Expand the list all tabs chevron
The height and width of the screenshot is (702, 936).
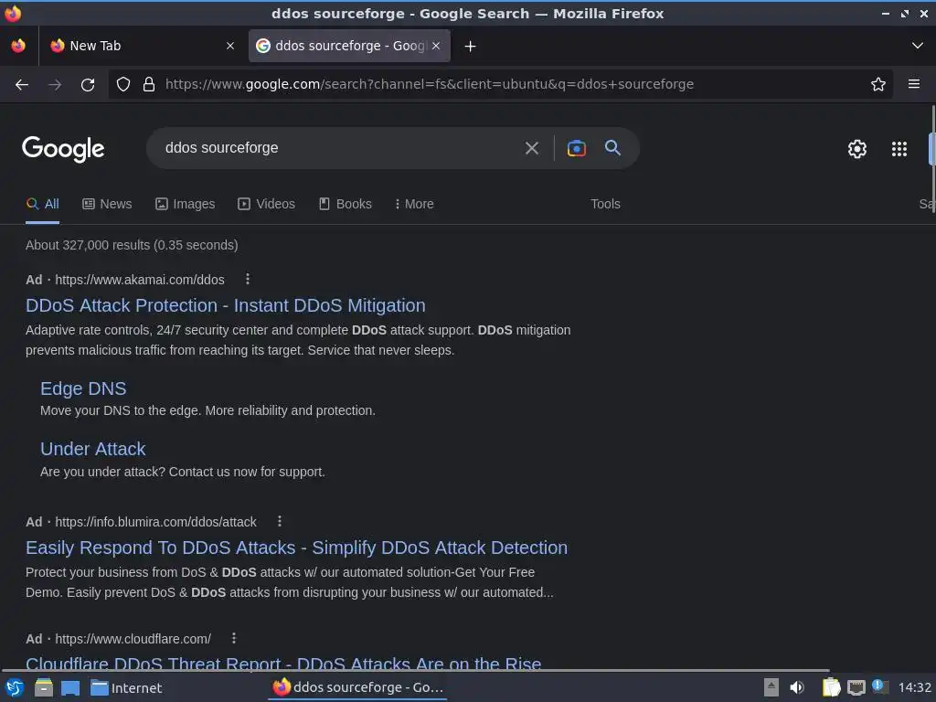917,46
